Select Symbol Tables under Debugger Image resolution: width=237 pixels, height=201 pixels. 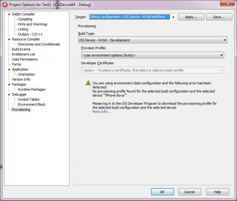coord(29,99)
